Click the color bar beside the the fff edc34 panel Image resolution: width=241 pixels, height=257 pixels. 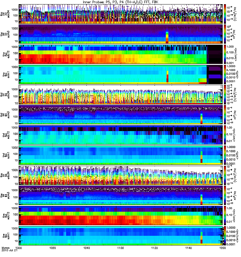coord(225,175)
